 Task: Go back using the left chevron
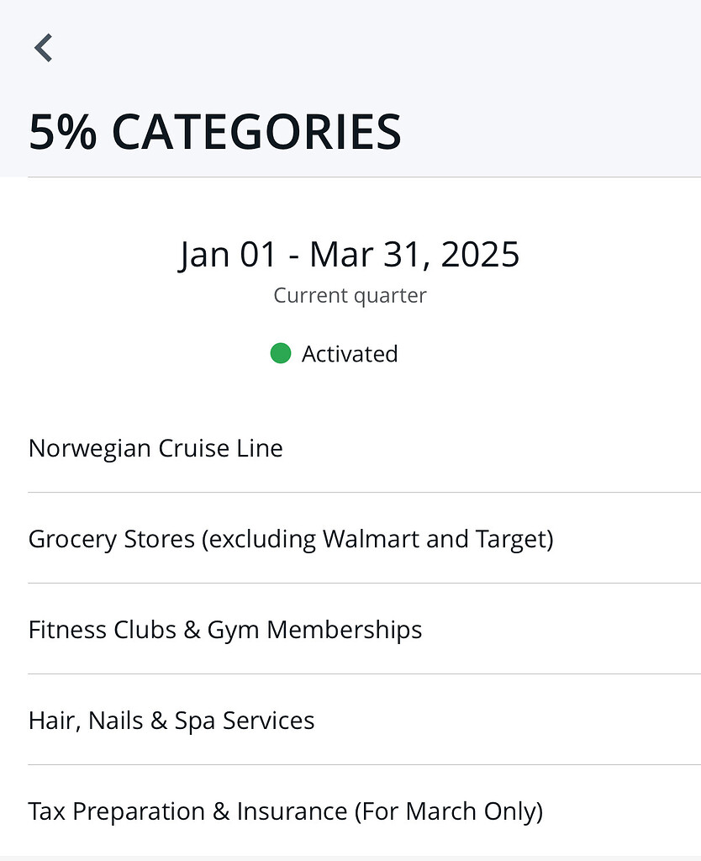pyautogui.click(x=44, y=48)
